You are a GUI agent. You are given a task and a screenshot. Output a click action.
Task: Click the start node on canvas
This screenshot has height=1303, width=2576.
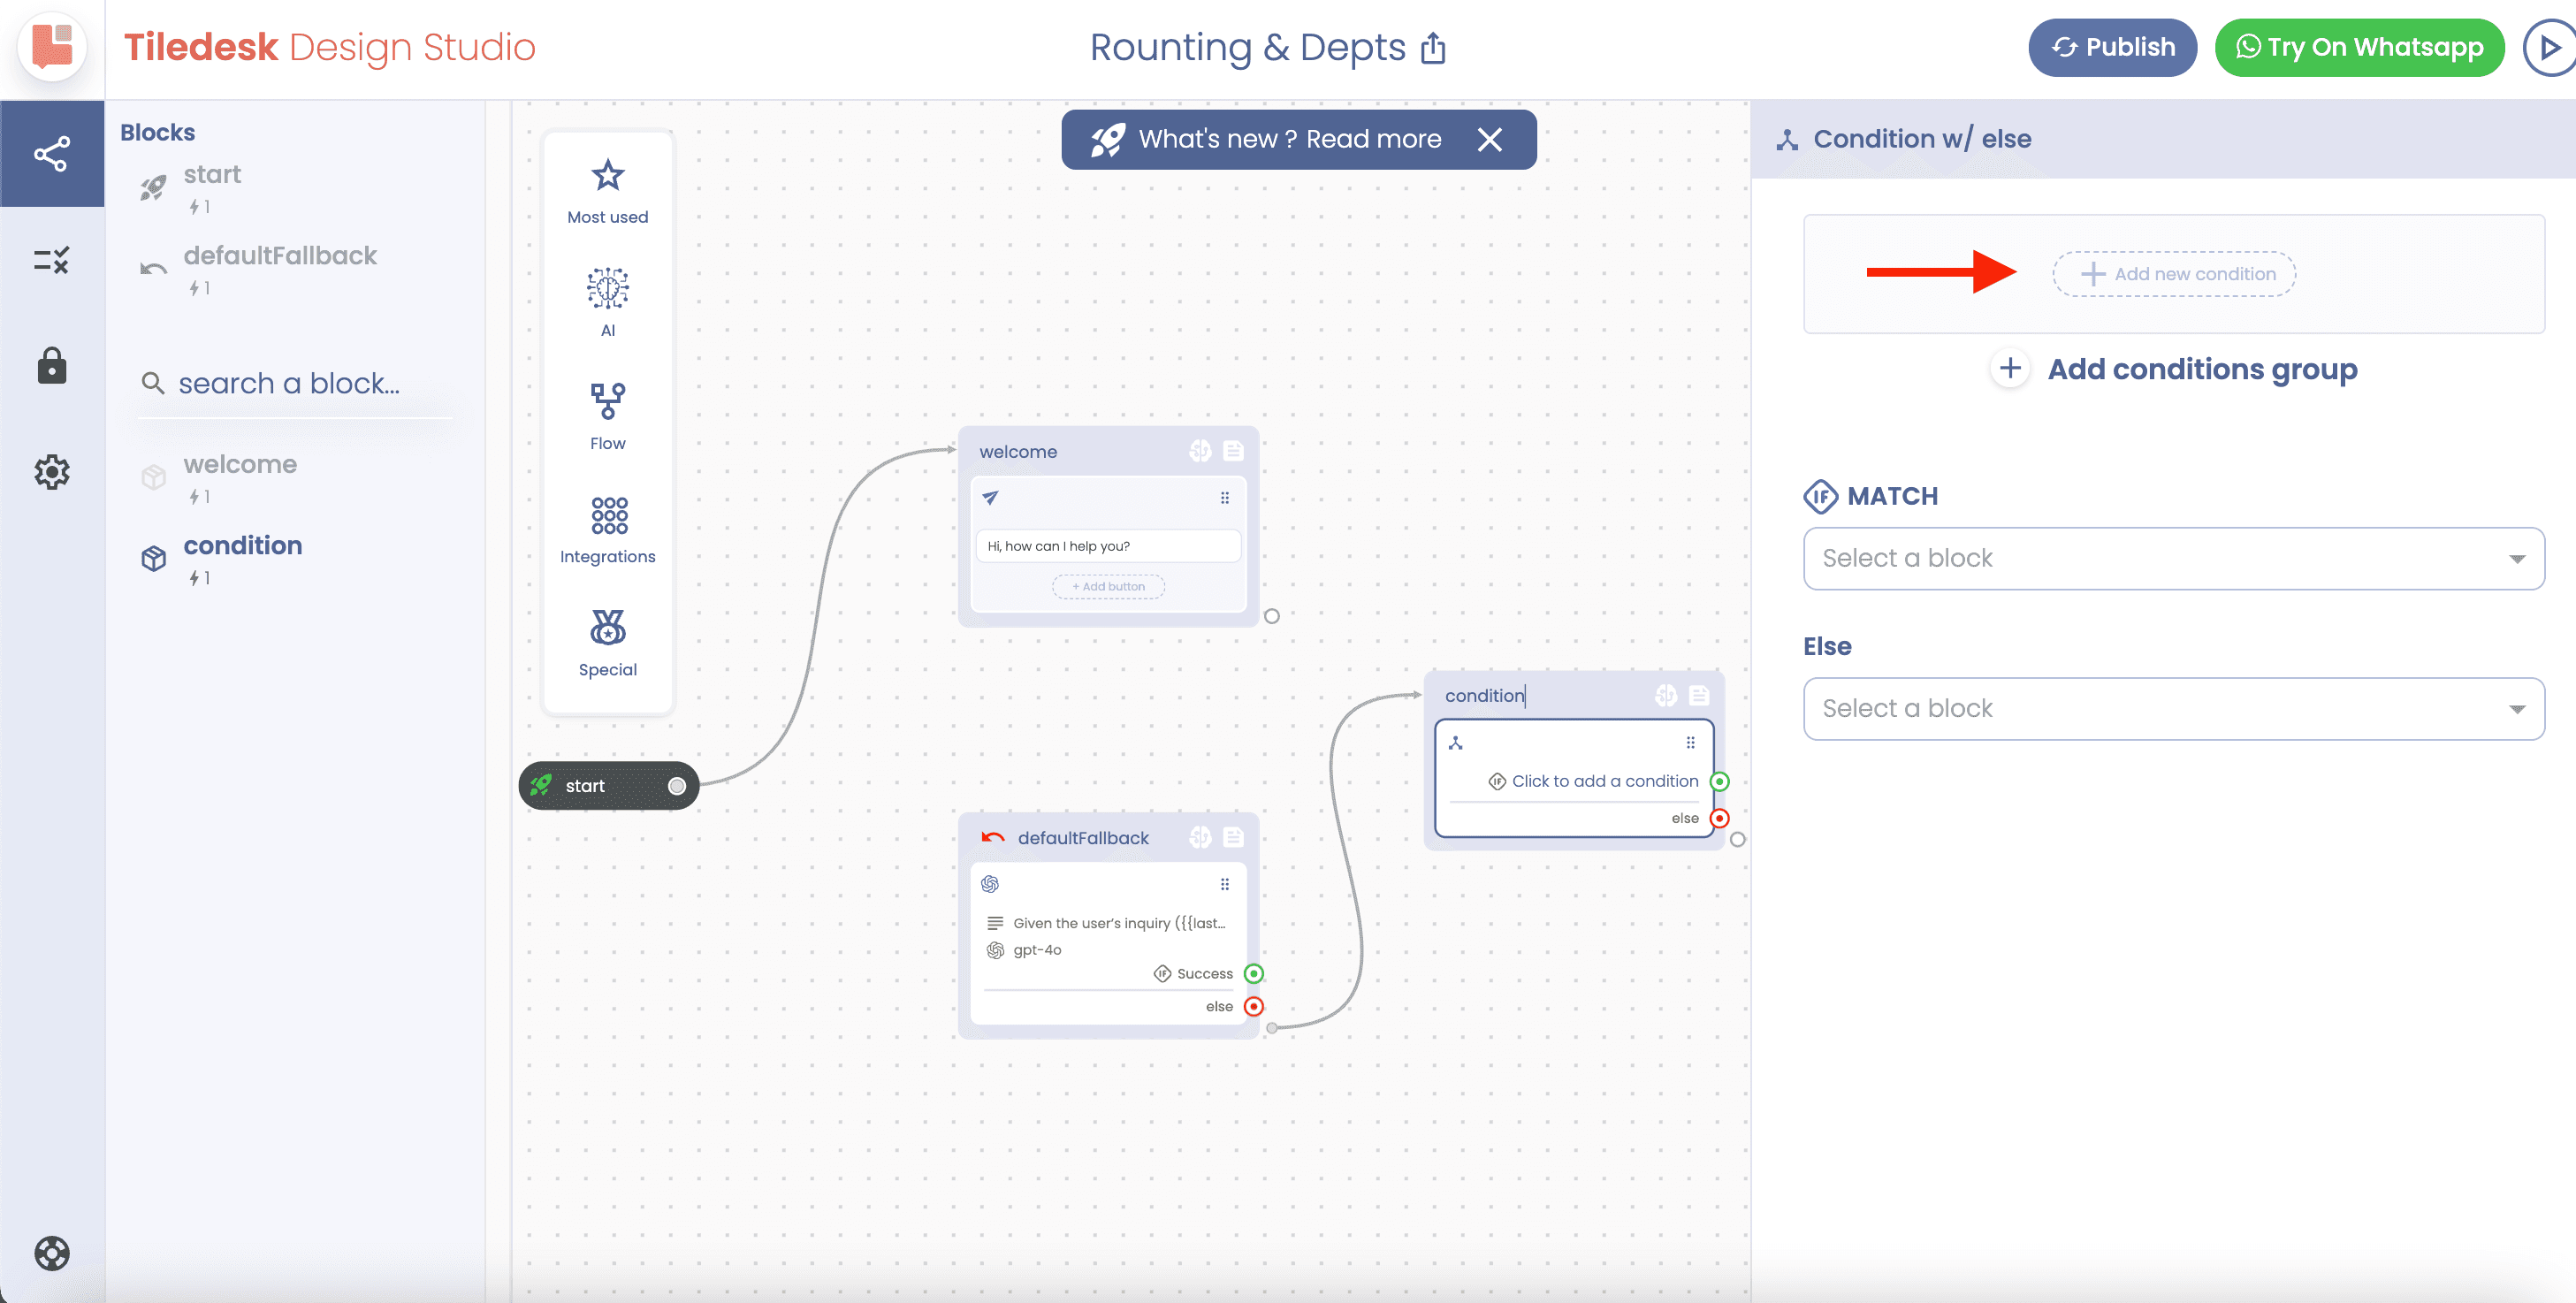[x=607, y=786]
